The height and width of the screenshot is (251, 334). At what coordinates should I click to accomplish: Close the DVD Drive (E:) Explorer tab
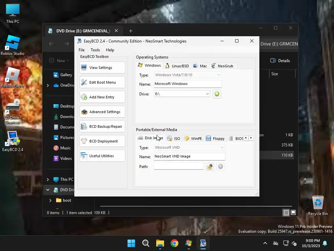116,31
